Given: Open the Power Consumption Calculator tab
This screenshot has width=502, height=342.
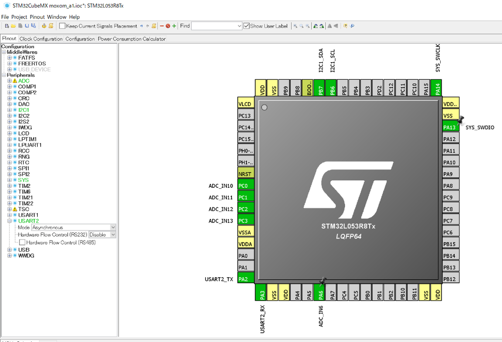Looking at the screenshot, I should (132, 39).
